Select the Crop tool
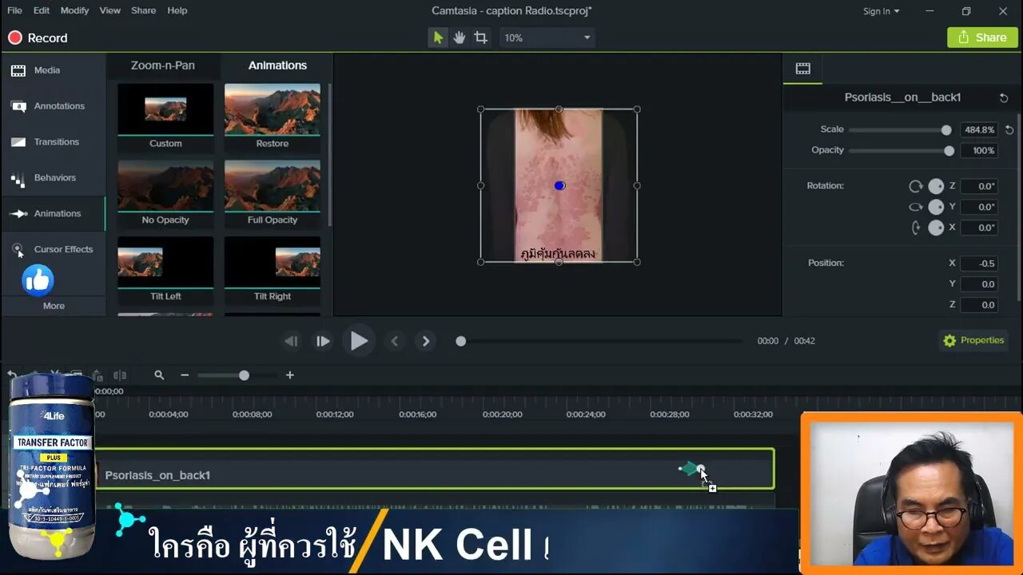Viewport: 1023px width, 575px height. coord(480,38)
